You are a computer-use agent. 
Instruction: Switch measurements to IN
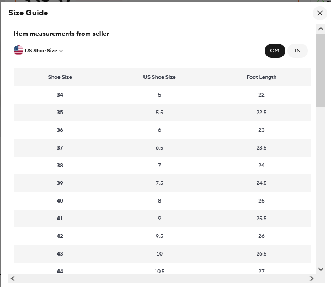click(297, 51)
